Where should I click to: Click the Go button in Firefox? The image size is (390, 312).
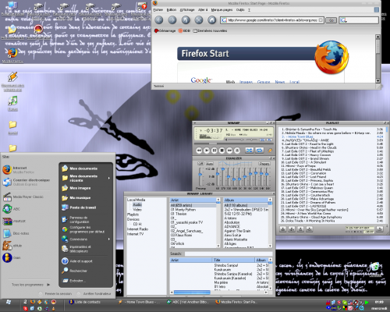click(331, 20)
